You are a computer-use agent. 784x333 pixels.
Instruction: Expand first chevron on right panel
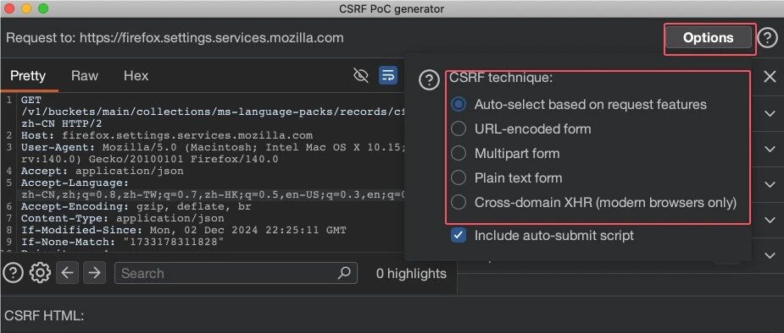[770, 113]
